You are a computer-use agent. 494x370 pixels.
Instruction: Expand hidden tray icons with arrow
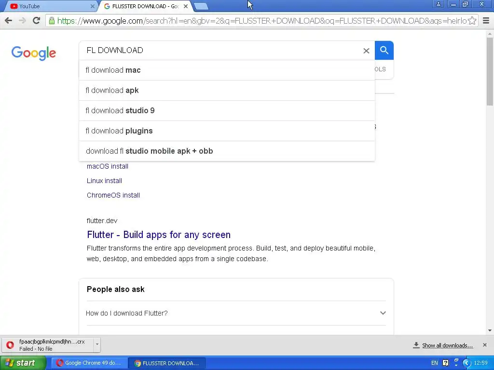click(467, 363)
